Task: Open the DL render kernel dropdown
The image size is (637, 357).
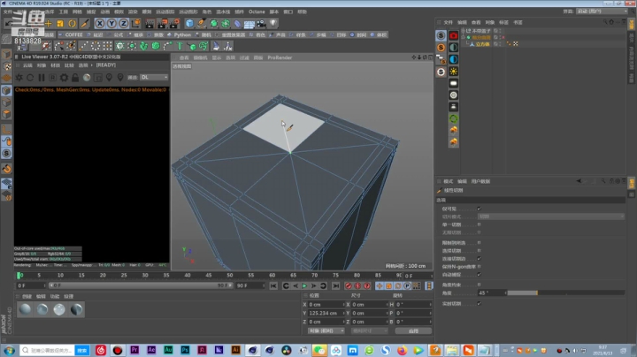Action: tap(154, 77)
